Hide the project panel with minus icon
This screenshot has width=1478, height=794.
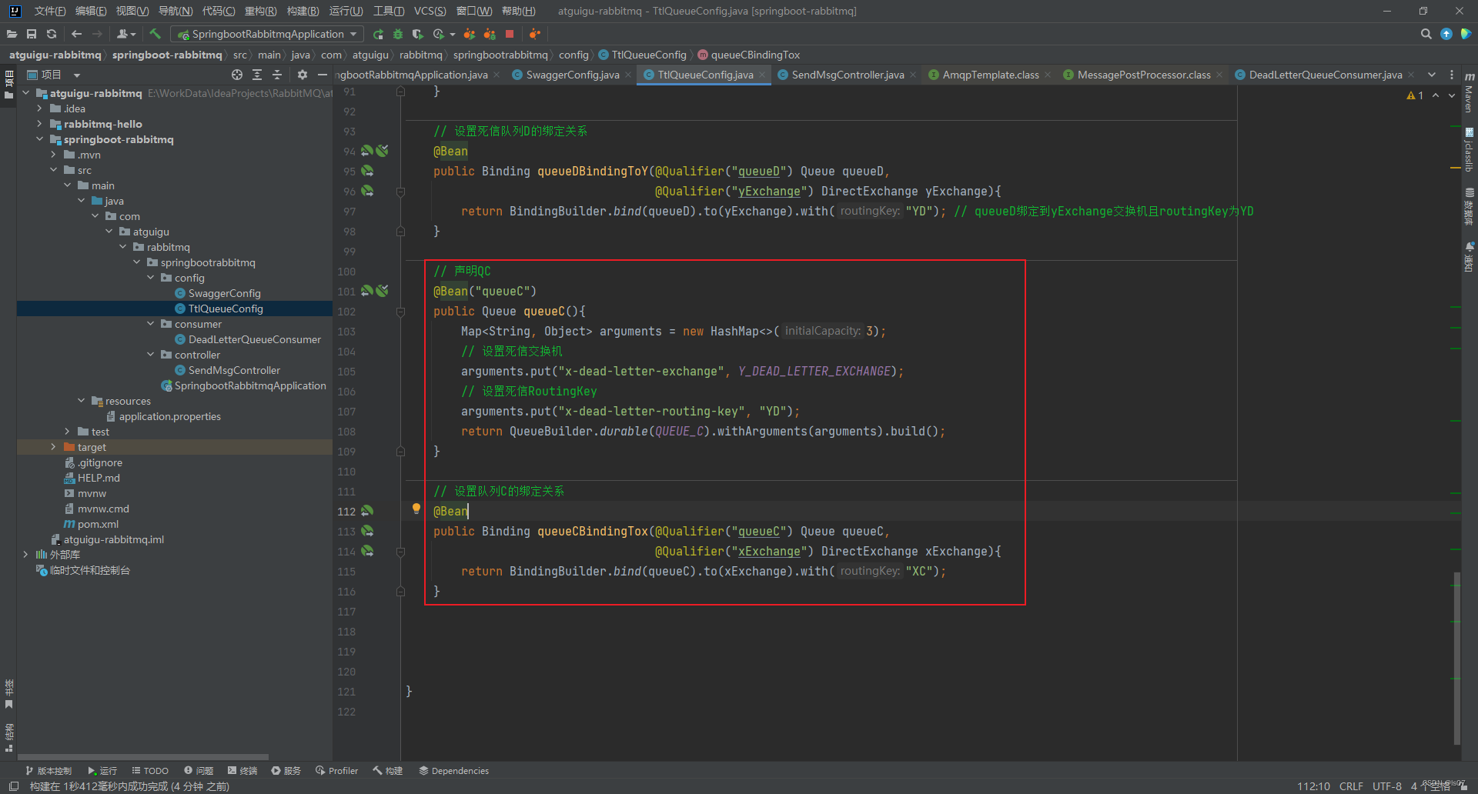pos(323,75)
